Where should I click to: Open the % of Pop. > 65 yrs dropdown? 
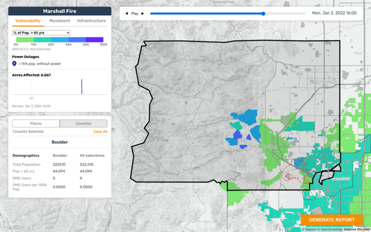pyautogui.click(x=41, y=33)
